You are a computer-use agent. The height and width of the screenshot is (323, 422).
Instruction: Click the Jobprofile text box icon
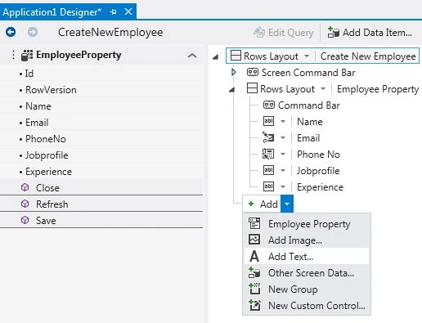pos(268,170)
